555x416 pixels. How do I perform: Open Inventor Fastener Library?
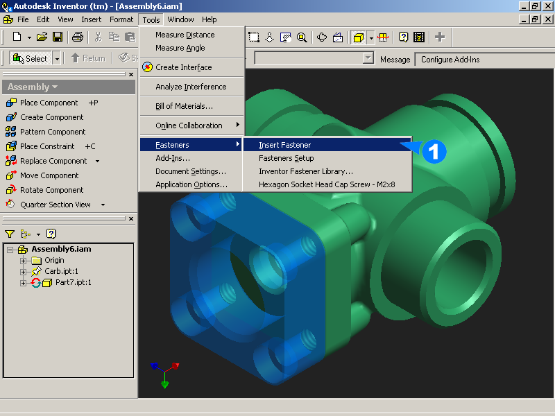327,171
